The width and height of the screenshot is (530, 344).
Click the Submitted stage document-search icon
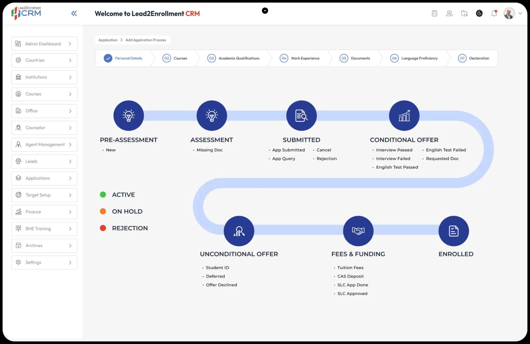301,116
